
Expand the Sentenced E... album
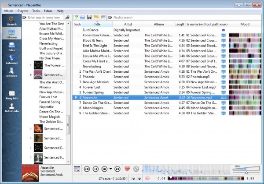coord(31,148)
